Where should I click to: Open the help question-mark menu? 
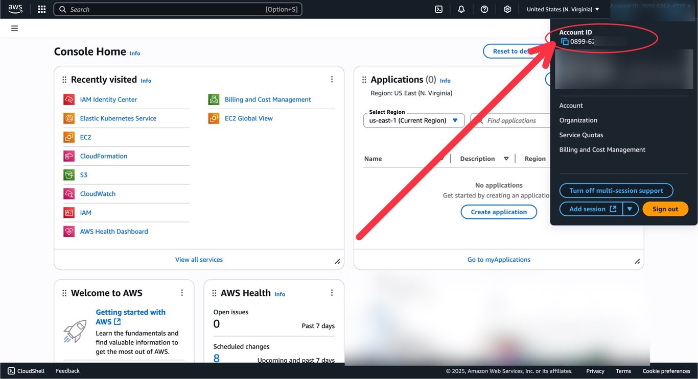point(484,9)
